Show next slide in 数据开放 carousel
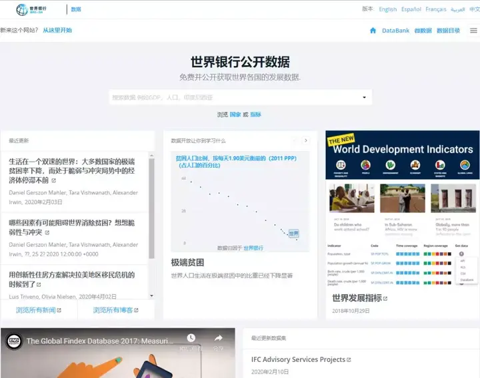This screenshot has width=480, height=378. (305, 140)
